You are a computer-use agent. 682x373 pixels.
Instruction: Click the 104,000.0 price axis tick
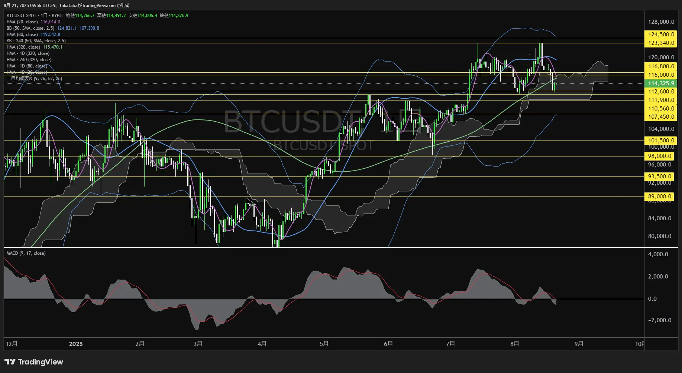coord(661,129)
